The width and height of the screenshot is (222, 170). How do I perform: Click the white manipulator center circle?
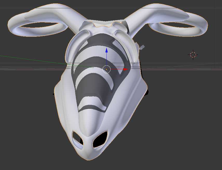(106, 69)
